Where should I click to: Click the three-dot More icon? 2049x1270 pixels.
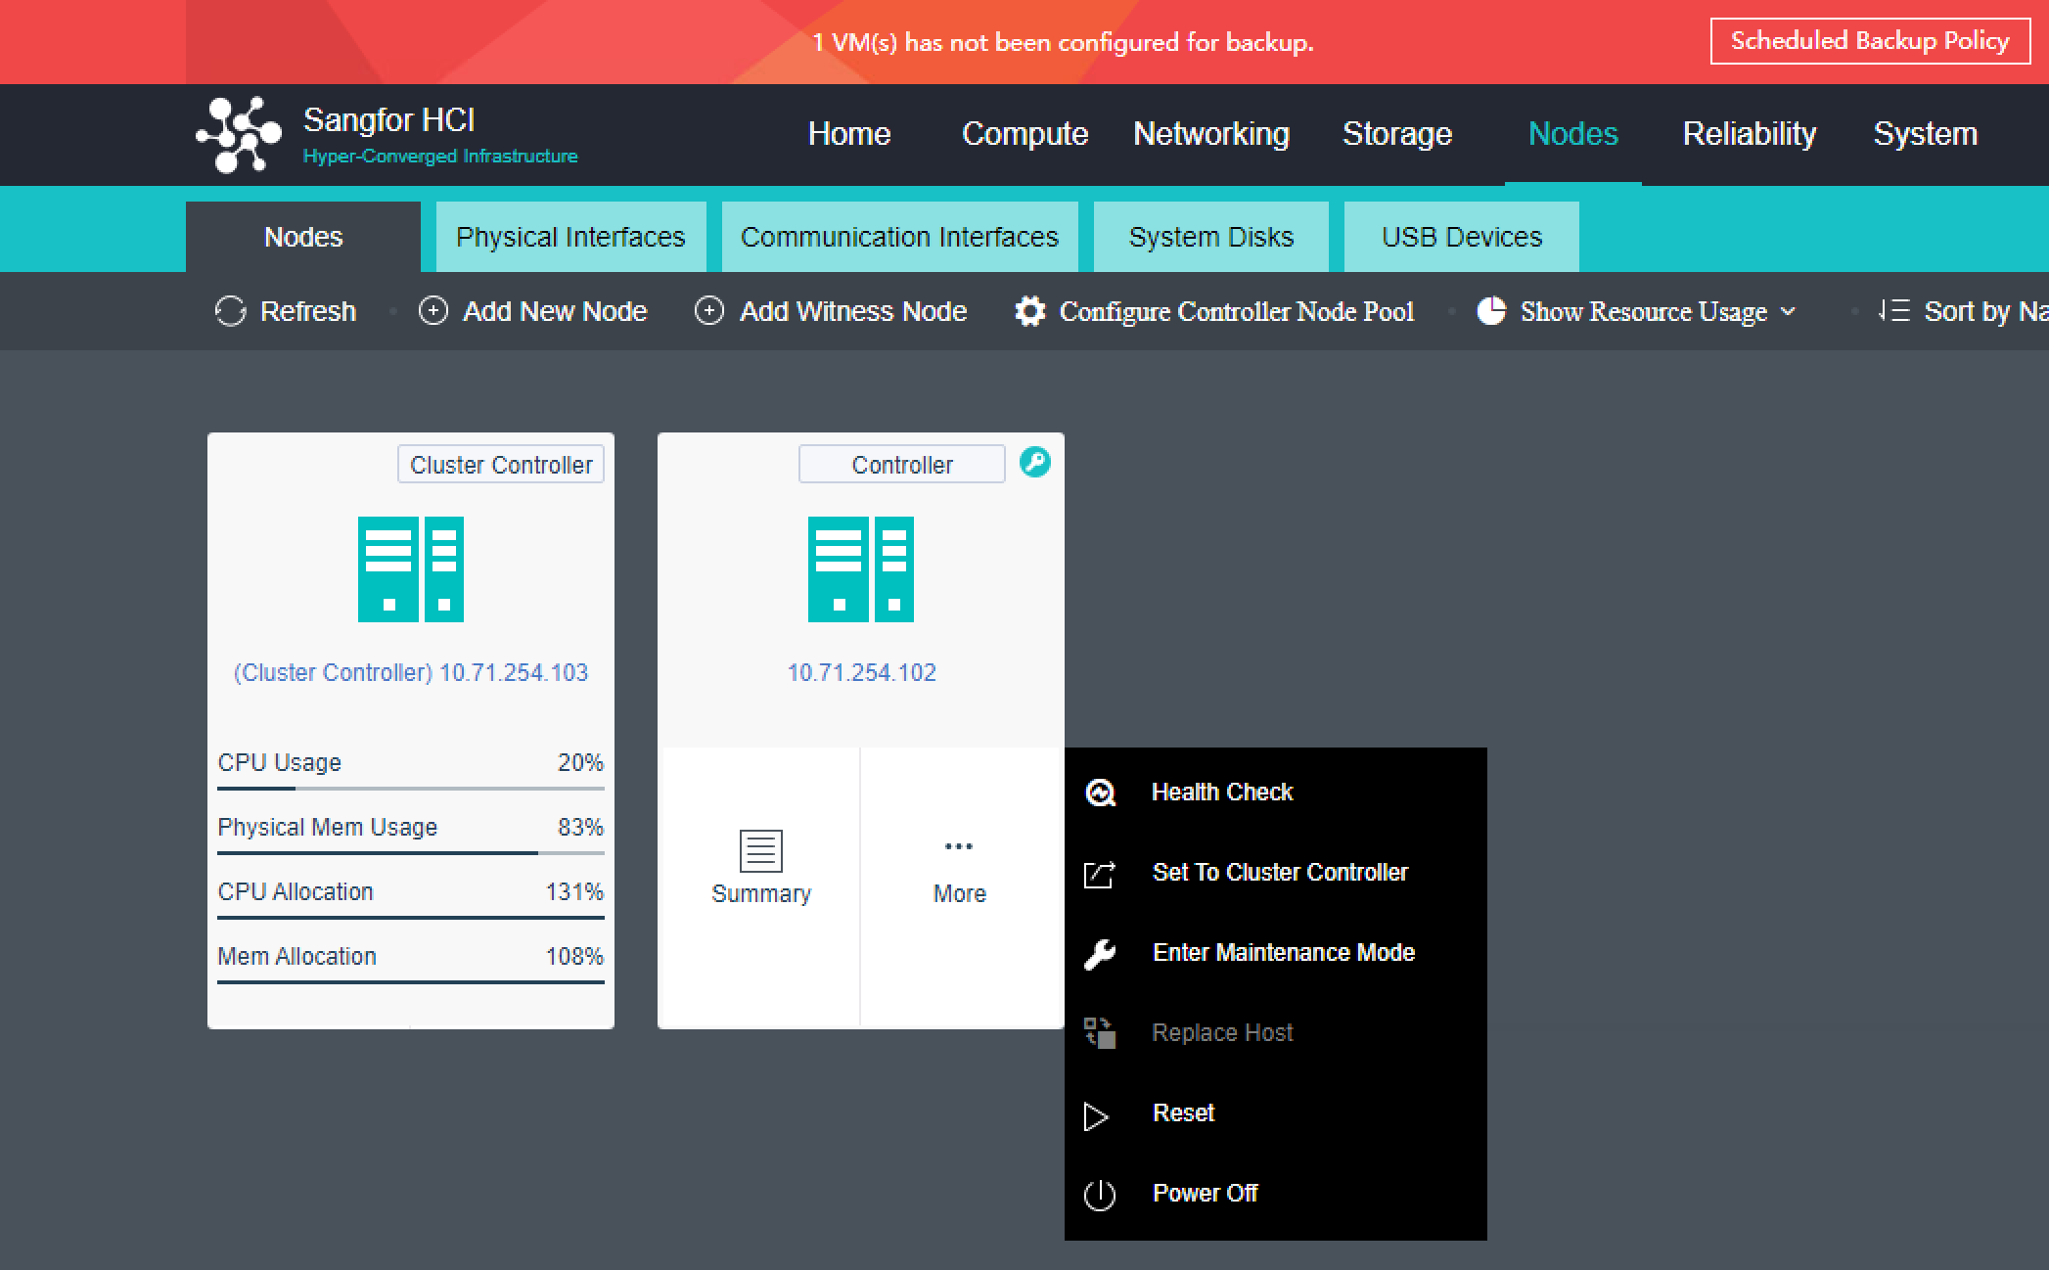tap(959, 846)
